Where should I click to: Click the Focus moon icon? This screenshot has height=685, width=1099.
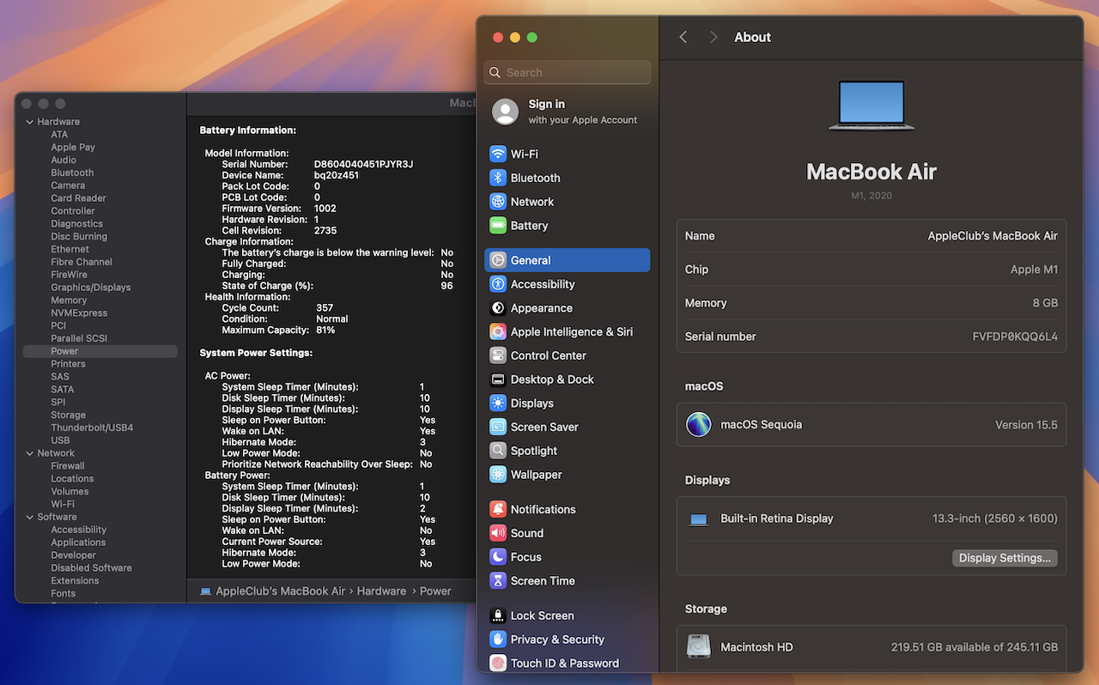click(x=498, y=557)
